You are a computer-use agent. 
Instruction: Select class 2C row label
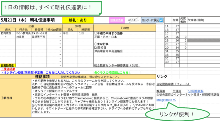coord(168,44)
